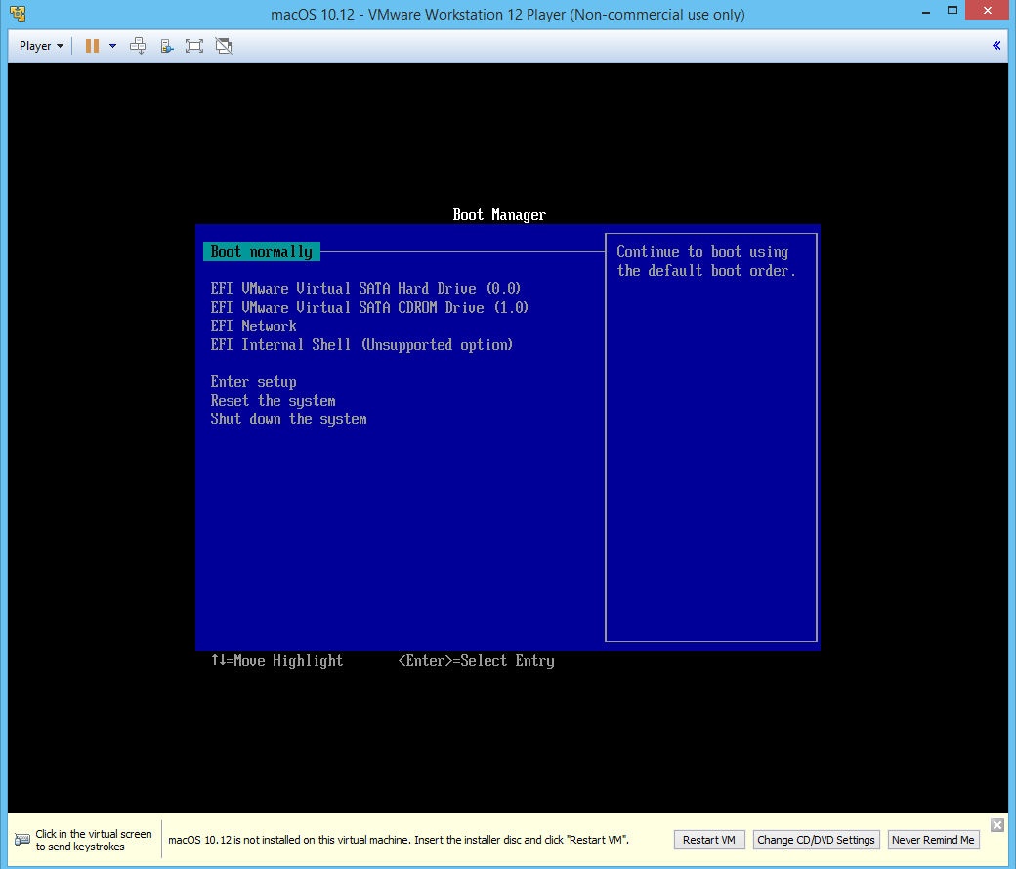
Task: Open the Player menu
Action: (x=41, y=46)
